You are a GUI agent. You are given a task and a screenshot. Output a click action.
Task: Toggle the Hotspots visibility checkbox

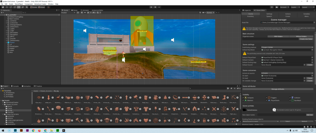[244, 98]
